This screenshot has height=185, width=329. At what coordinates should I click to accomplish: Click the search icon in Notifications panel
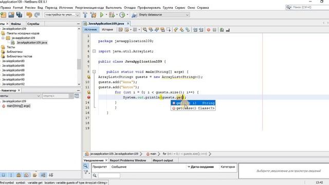click(x=86, y=166)
